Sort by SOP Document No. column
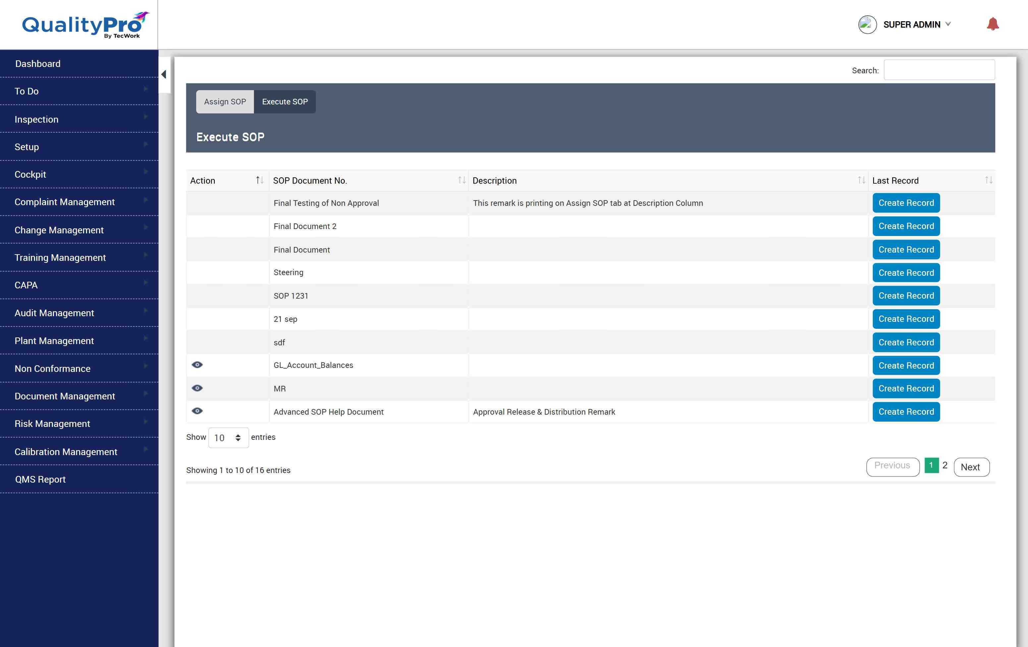The width and height of the screenshot is (1028, 647). tap(461, 180)
